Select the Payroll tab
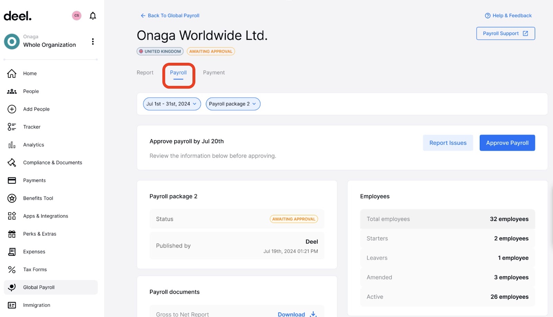The width and height of the screenshot is (553, 317). (178, 73)
